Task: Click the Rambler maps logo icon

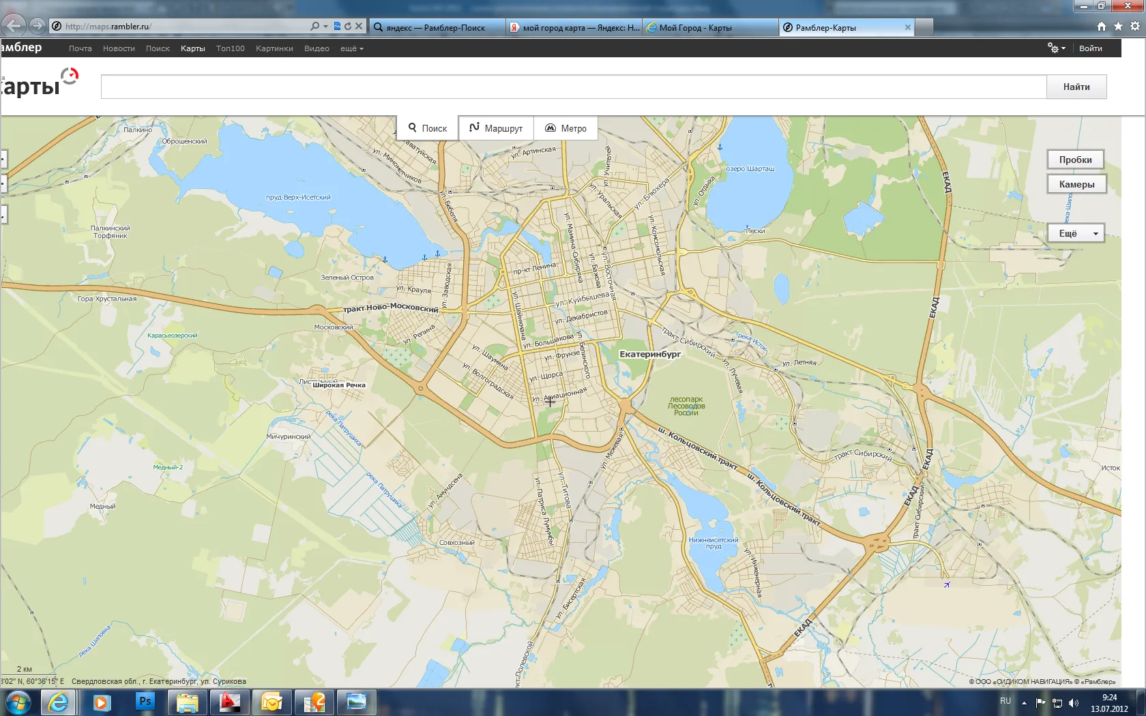Action: coord(69,76)
